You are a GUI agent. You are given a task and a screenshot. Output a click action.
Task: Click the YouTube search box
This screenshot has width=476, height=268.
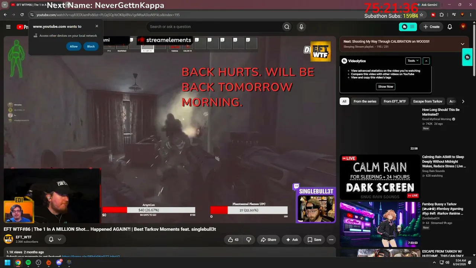coord(214,27)
